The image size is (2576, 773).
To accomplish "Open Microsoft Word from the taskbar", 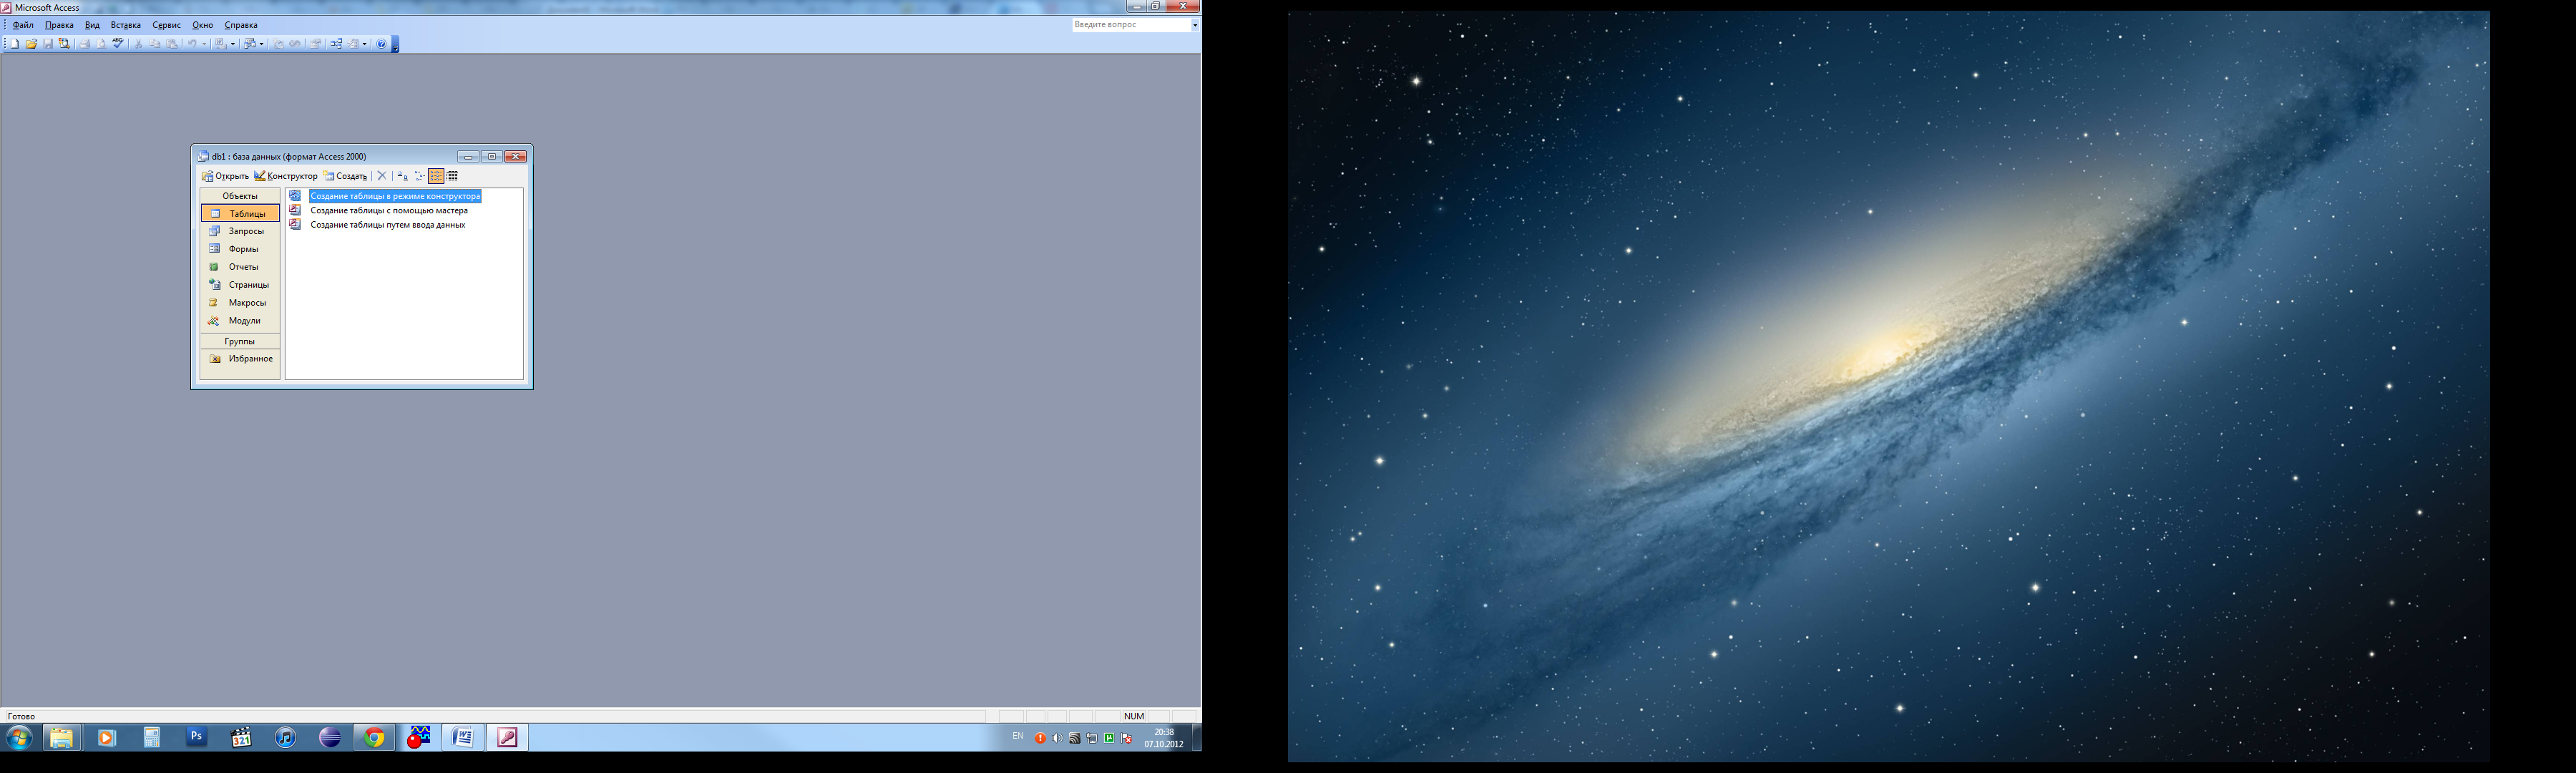I will click(x=463, y=737).
